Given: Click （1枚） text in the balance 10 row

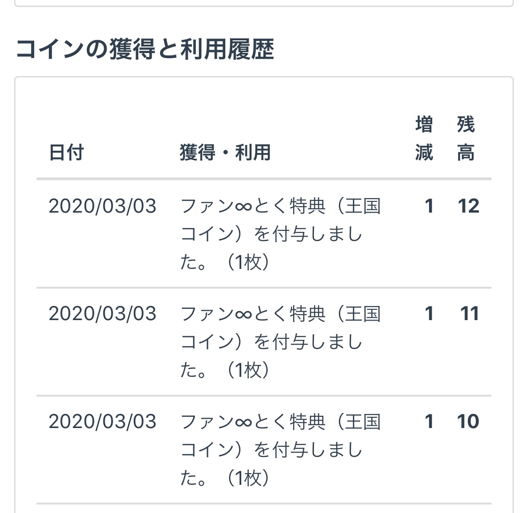Looking at the screenshot, I should click(x=248, y=478).
